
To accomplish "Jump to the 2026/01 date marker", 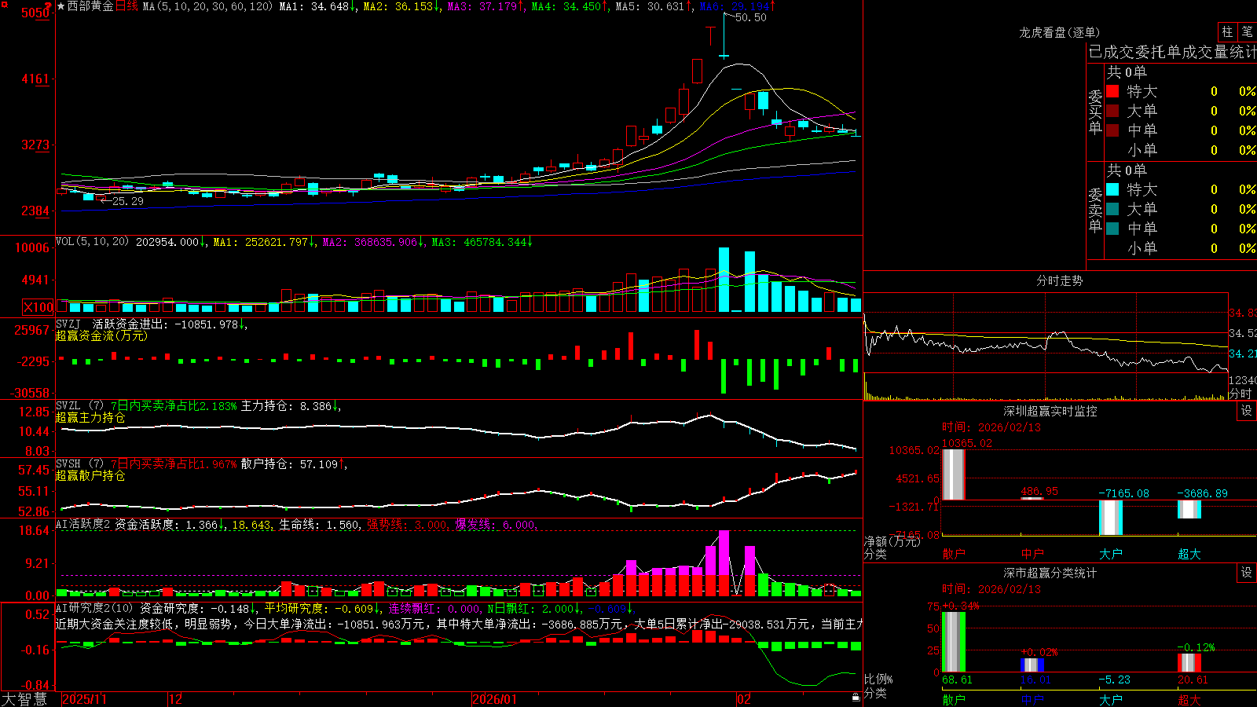I will tap(495, 699).
